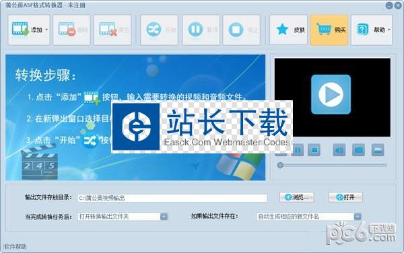This screenshot has height=253, width=404.
Task: Click the rightmost icon under the preview
Action: pos(378,150)
